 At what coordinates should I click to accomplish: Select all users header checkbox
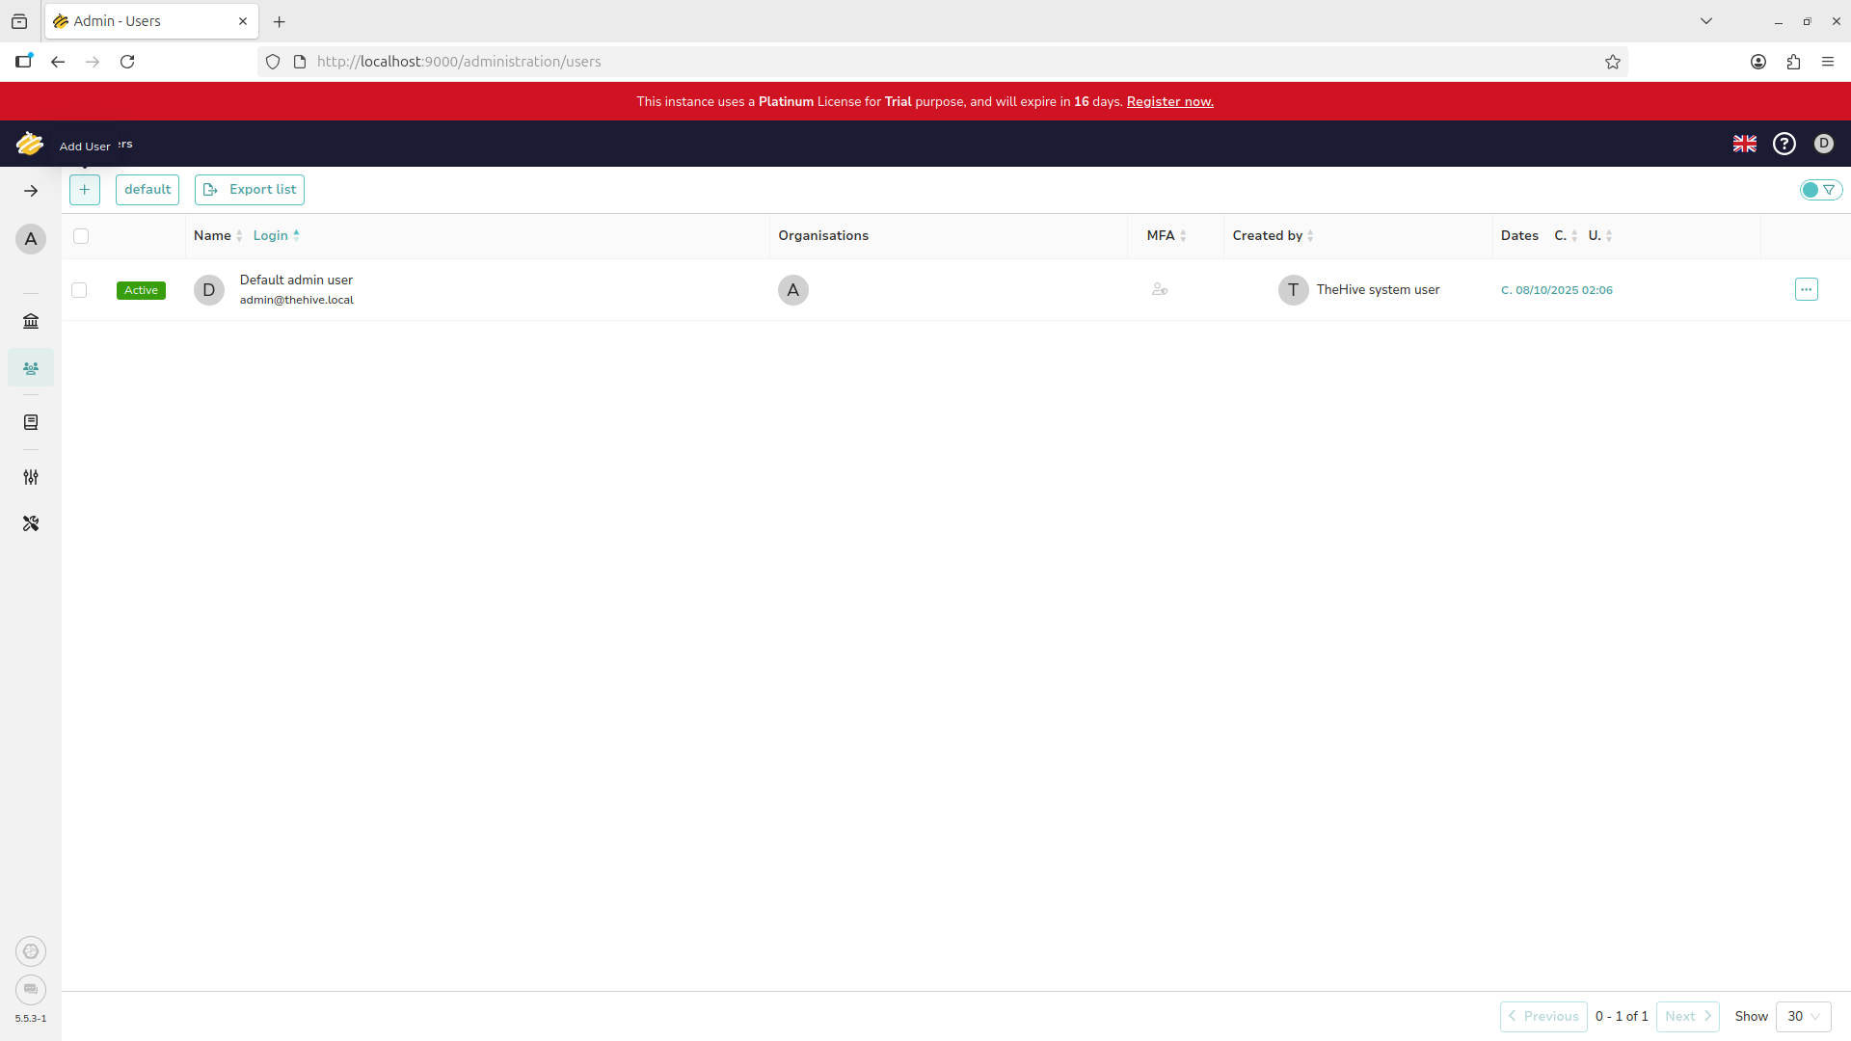pos(81,236)
